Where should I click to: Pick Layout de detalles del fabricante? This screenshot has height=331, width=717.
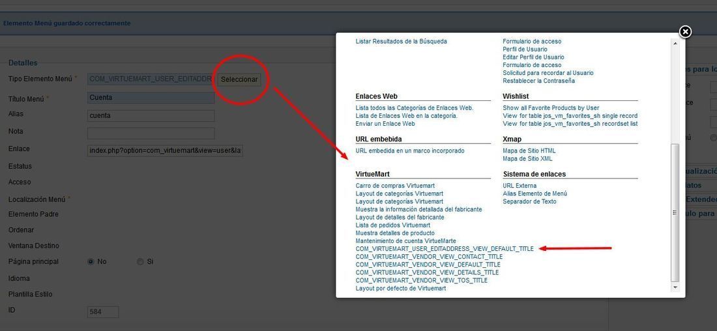point(400,217)
